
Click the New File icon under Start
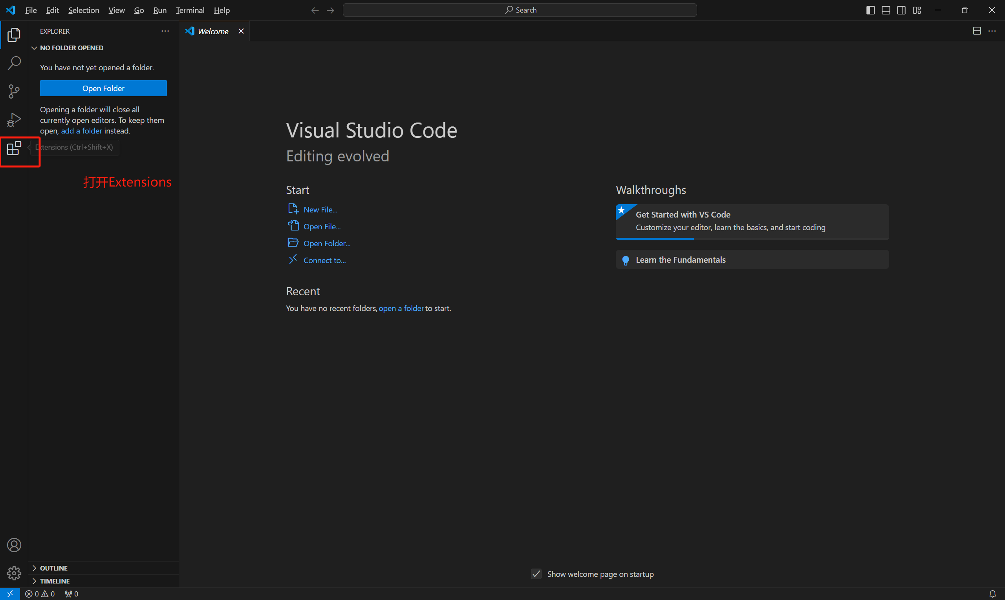pyautogui.click(x=293, y=209)
